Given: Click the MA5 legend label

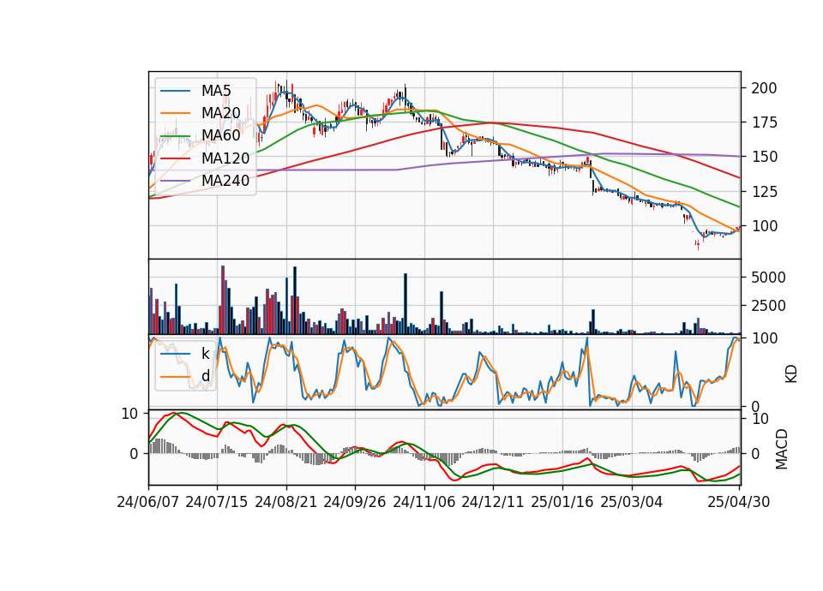Looking at the screenshot, I should coord(216,91).
